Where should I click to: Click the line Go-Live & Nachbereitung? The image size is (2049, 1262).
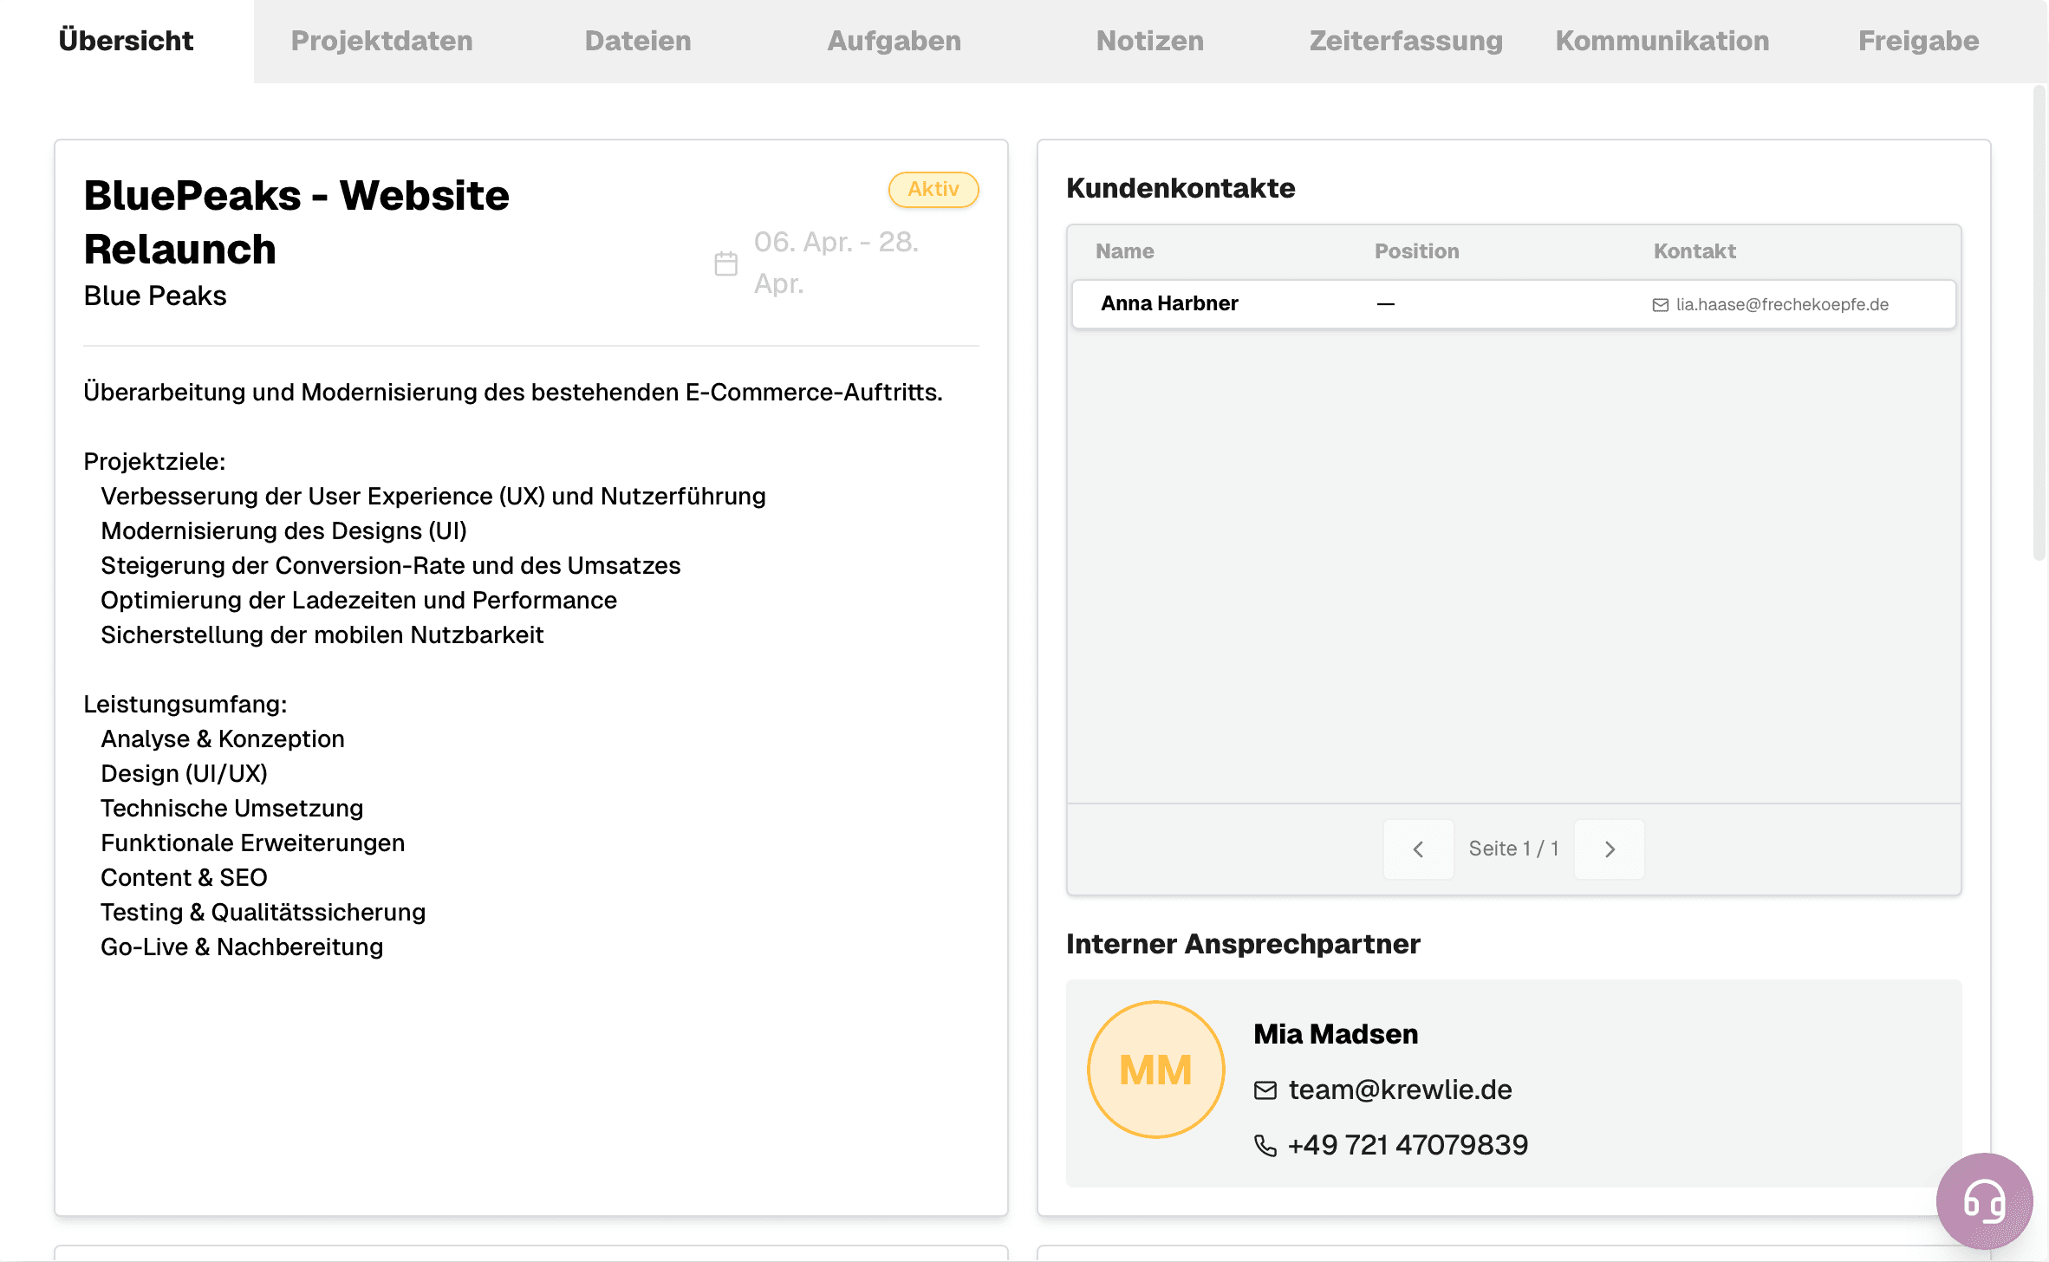242,947
